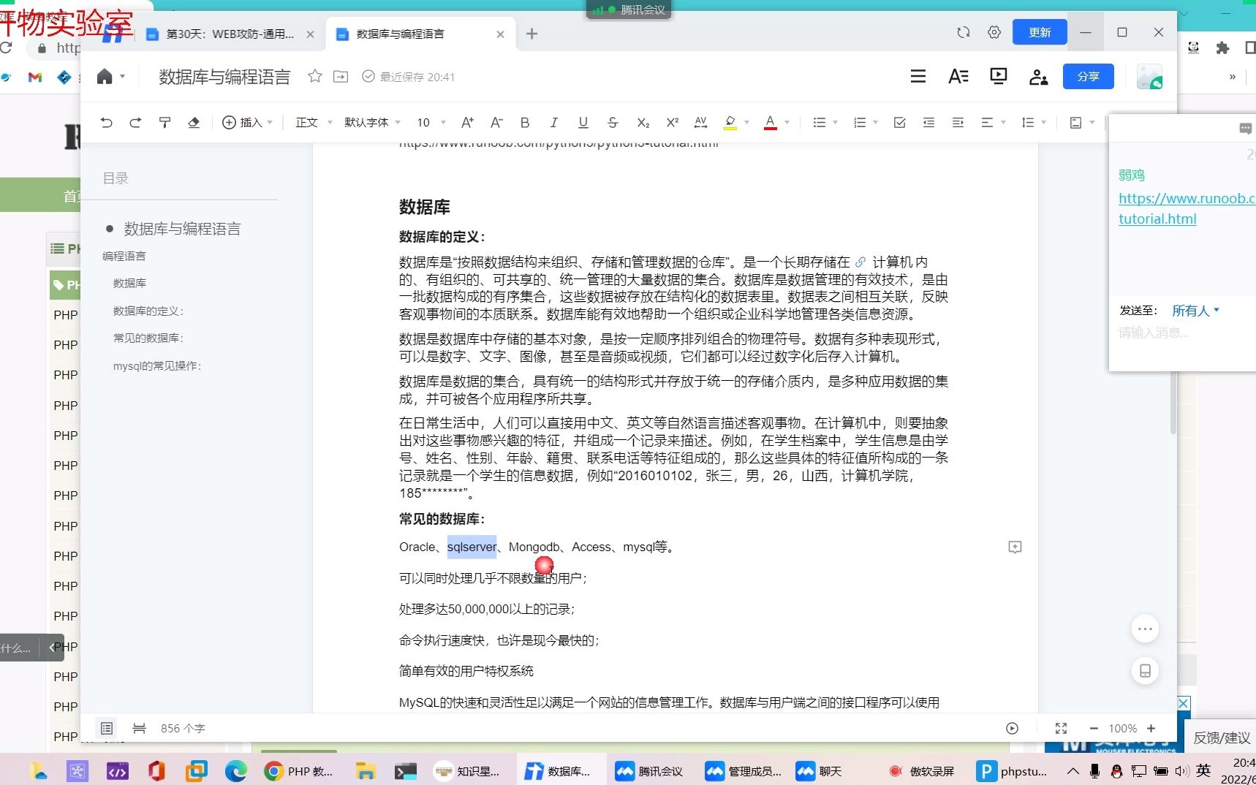The image size is (1256, 785).
Task: Increase font size with A+ icon
Action: [x=467, y=123]
